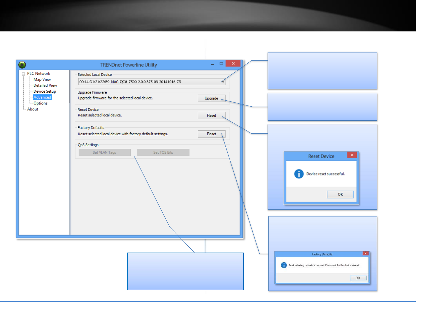Click the info icon in Factory Defaults dialog

(284, 265)
